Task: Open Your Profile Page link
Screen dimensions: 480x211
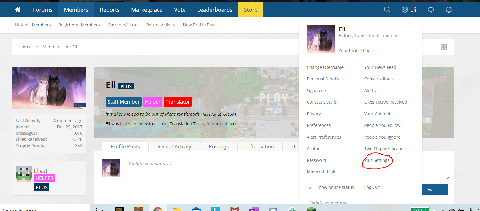Action: pyautogui.click(x=356, y=51)
